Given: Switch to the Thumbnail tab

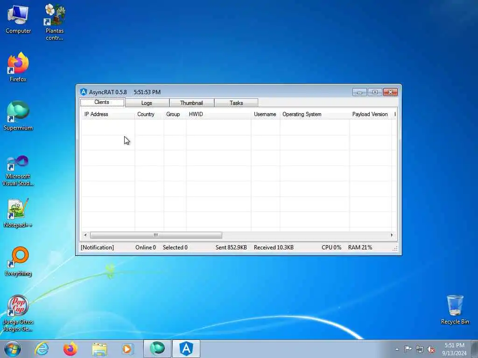Looking at the screenshot, I should pyautogui.click(x=192, y=103).
